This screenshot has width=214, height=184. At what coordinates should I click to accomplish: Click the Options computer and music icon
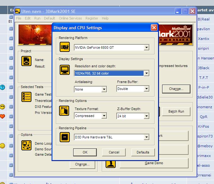click(26, 145)
